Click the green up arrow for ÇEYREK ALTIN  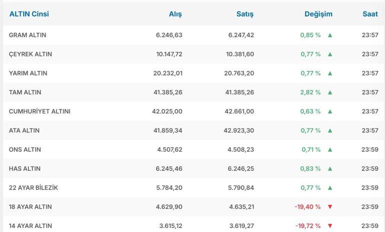coord(330,54)
